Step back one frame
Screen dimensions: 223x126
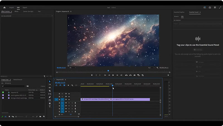pyautogui.click(x=109, y=75)
